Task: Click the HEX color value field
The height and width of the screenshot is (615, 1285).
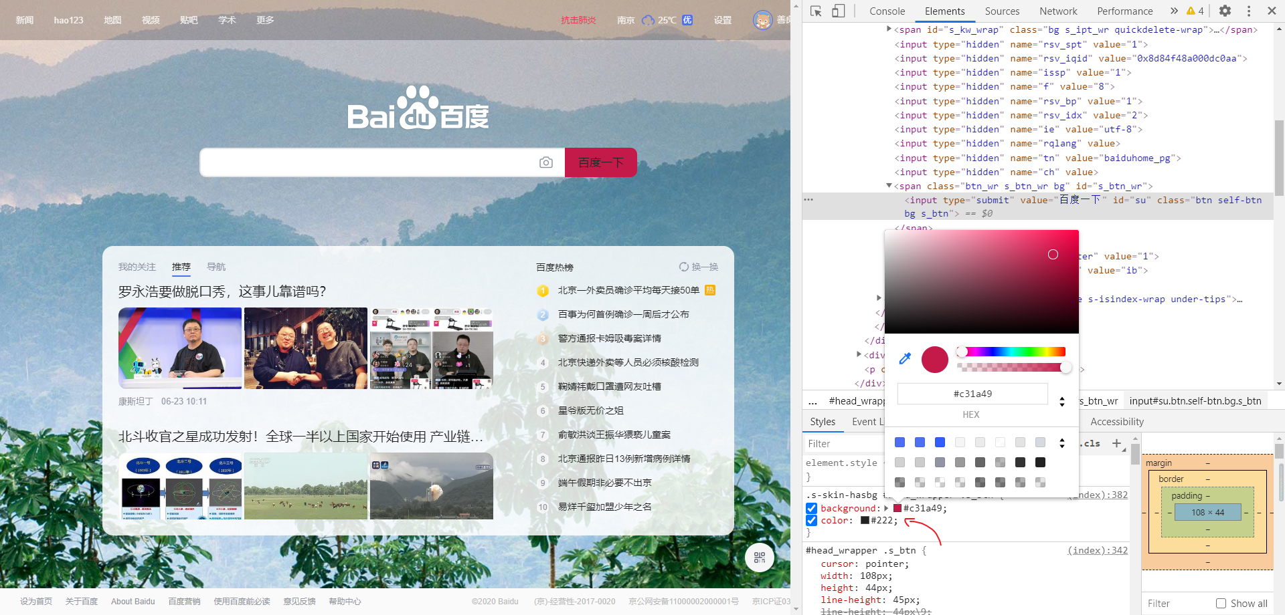Action: click(x=972, y=394)
